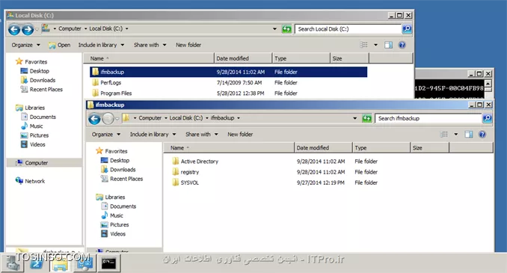Open PowerShell from the taskbar
507x273 pixels.
point(36,263)
